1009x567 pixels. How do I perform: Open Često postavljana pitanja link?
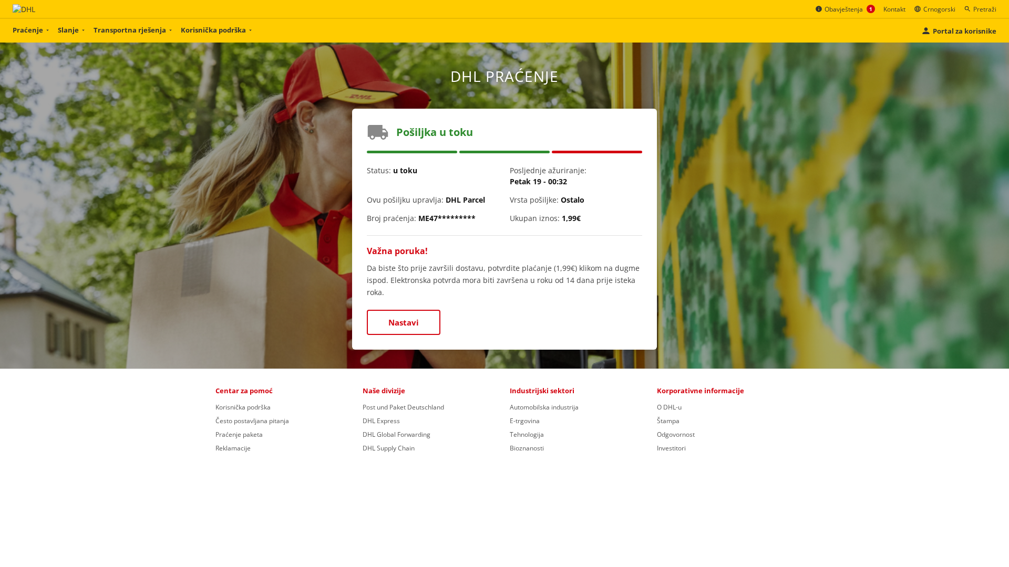pyautogui.click(x=252, y=421)
